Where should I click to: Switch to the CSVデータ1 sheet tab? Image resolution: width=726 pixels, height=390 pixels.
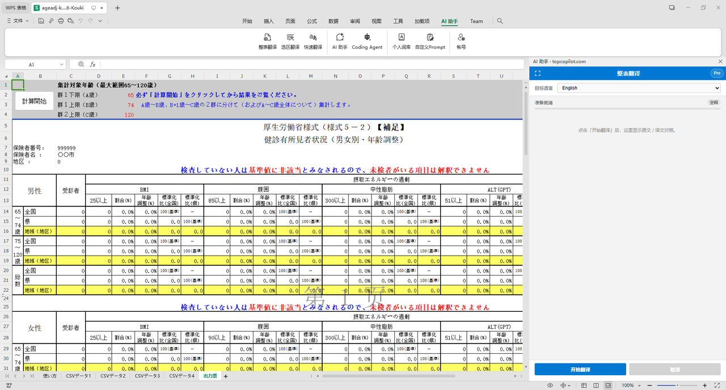pos(78,376)
